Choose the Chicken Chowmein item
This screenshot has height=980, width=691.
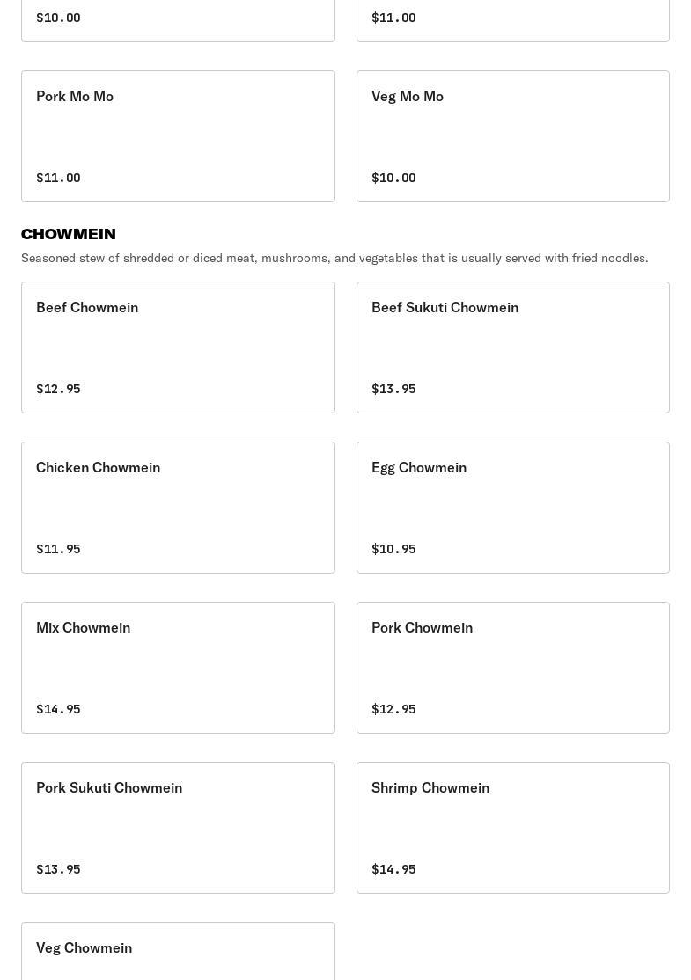[x=178, y=508]
